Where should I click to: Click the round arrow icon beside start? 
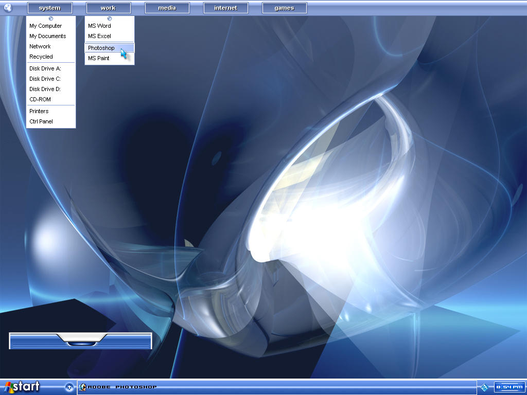(x=69, y=387)
